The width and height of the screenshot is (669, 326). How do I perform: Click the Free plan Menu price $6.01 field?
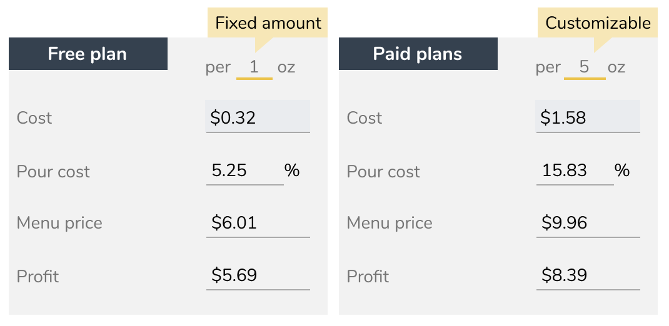tap(258, 224)
